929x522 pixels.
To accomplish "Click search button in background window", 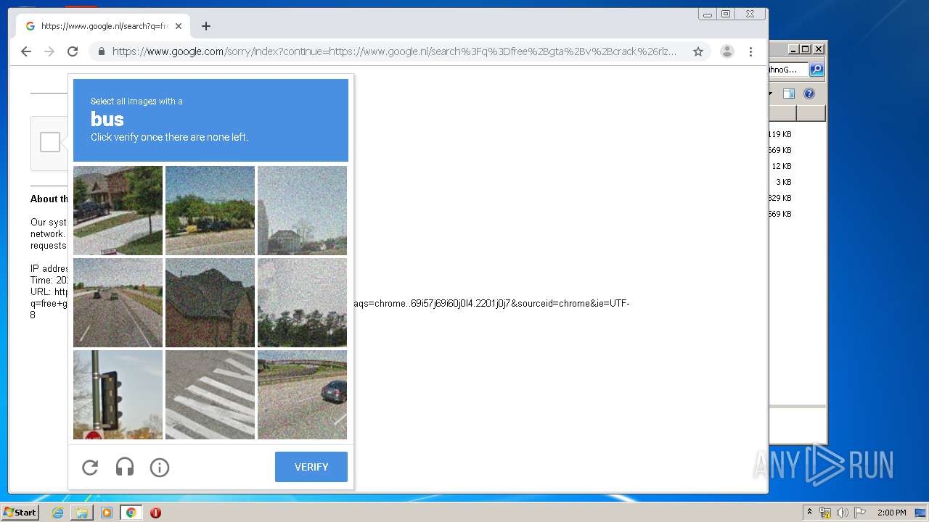I will point(817,70).
